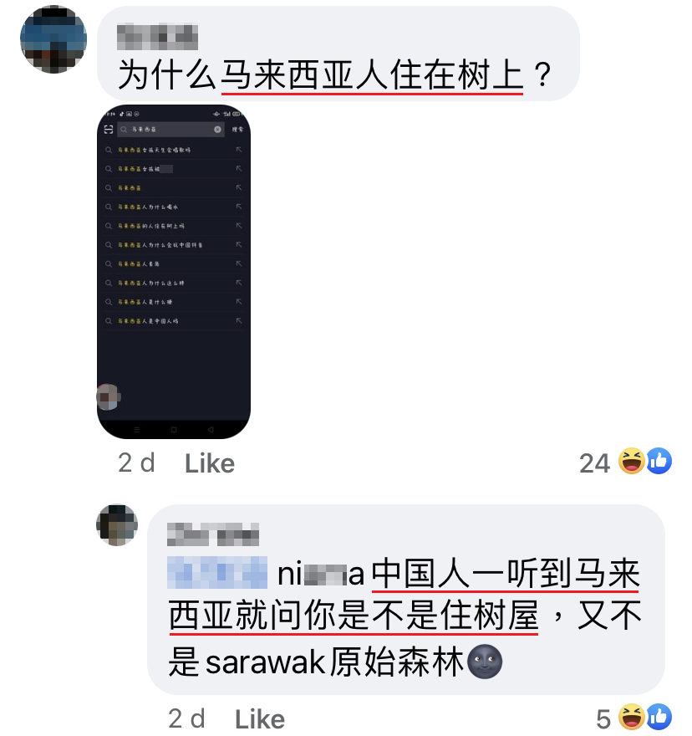Image resolution: width=692 pixels, height=736 pixels.
Task: Click the 24 reactions count
Action: [x=594, y=463]
